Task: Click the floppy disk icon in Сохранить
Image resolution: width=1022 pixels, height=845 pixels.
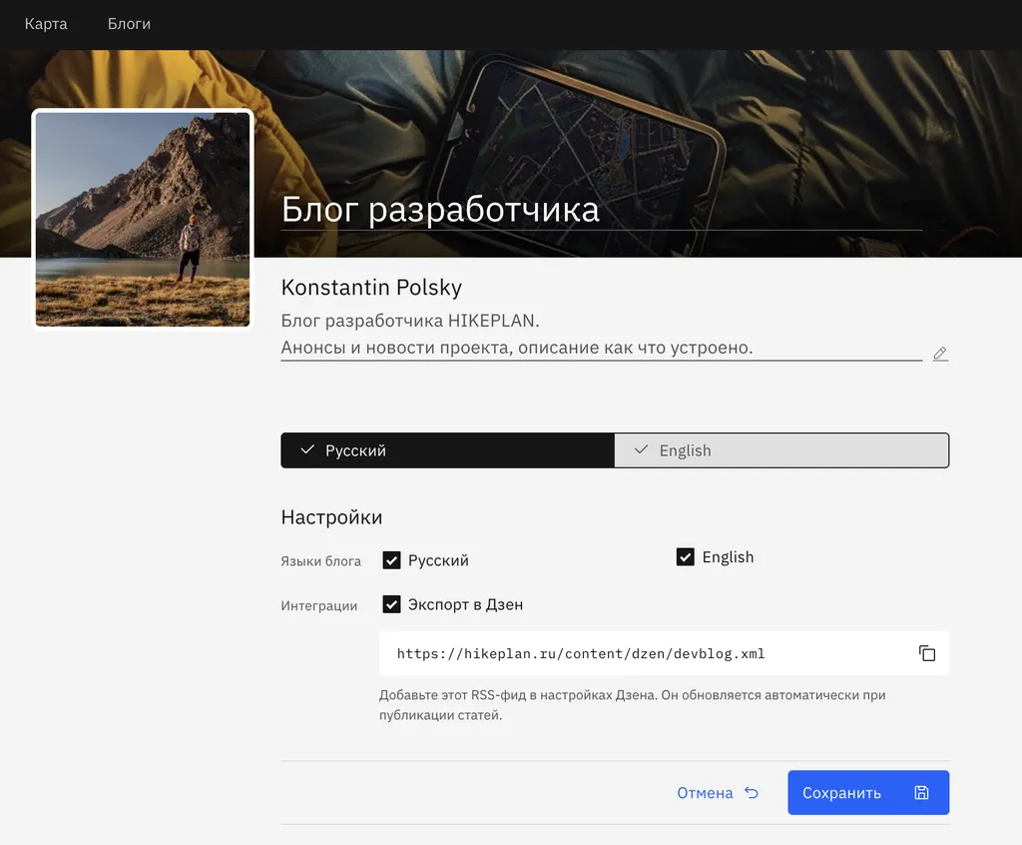Action: pyautogui.click(x=921, y=793)
